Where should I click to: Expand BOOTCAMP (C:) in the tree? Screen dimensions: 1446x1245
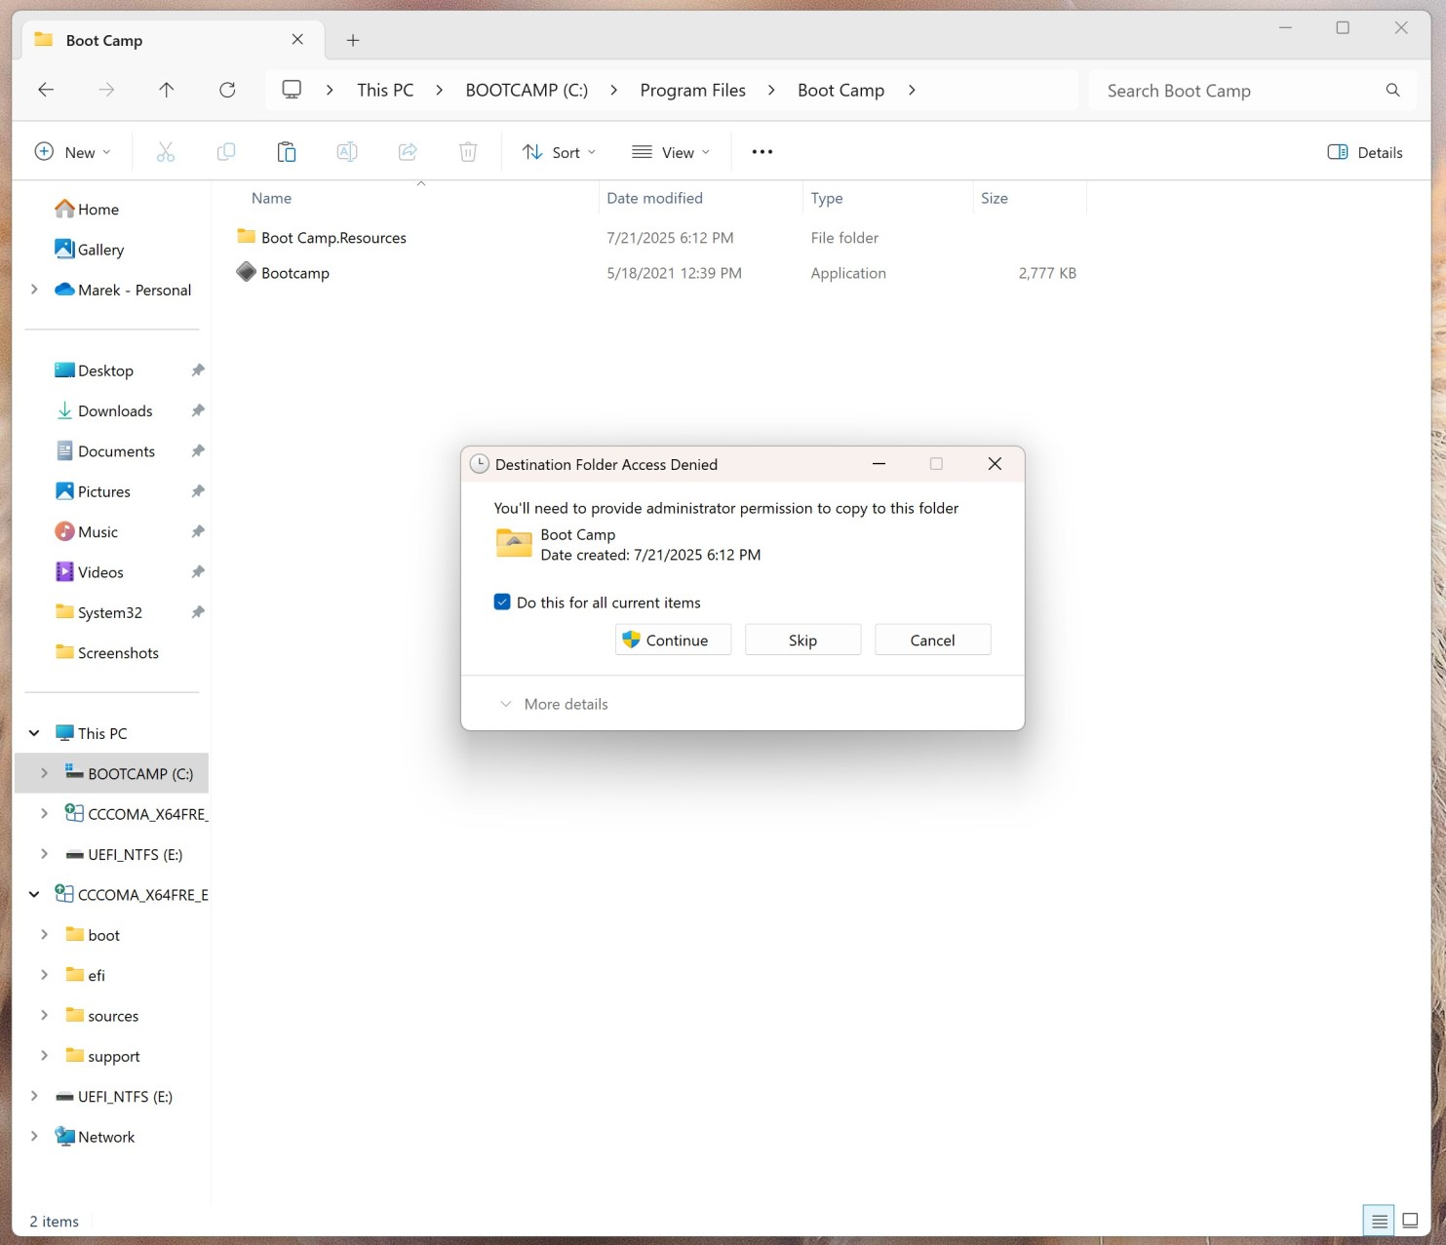[x=44, y=773]
